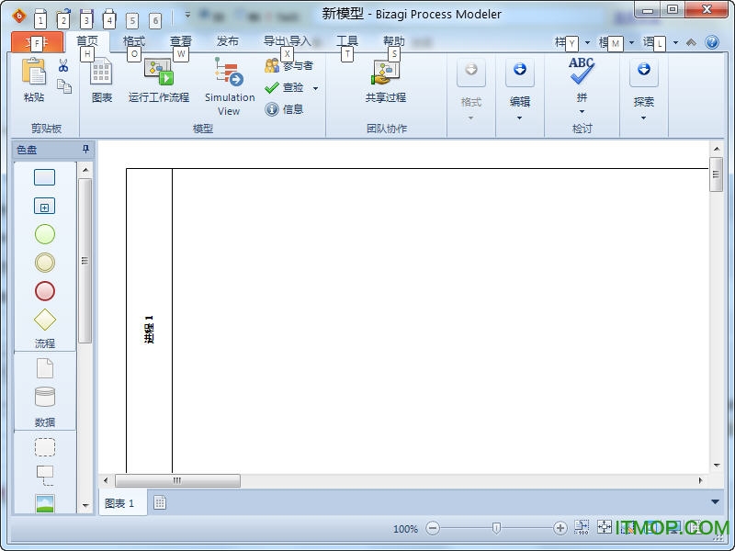The width and height of the screenshot is (735, 551).
Task: Select the Data Object document shape
Action: coord(45,368)
